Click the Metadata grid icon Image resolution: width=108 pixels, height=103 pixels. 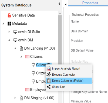9,24
